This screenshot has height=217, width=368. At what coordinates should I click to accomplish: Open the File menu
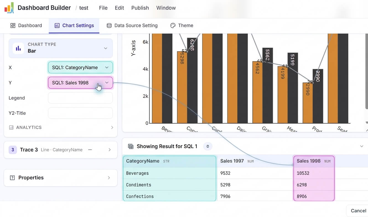[103, 8]
